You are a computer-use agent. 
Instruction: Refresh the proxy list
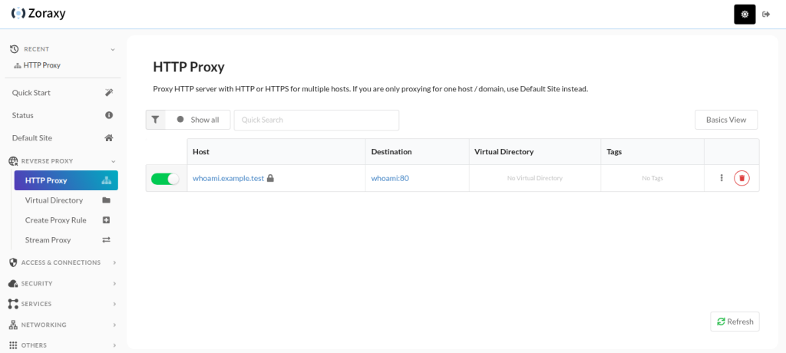point(735,322)
